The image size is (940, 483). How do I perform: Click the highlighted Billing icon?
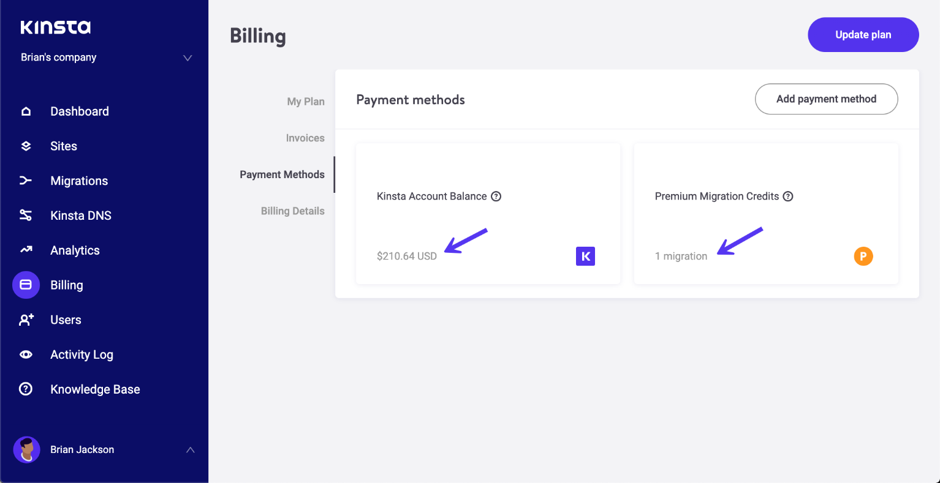[x=26, y=285]
